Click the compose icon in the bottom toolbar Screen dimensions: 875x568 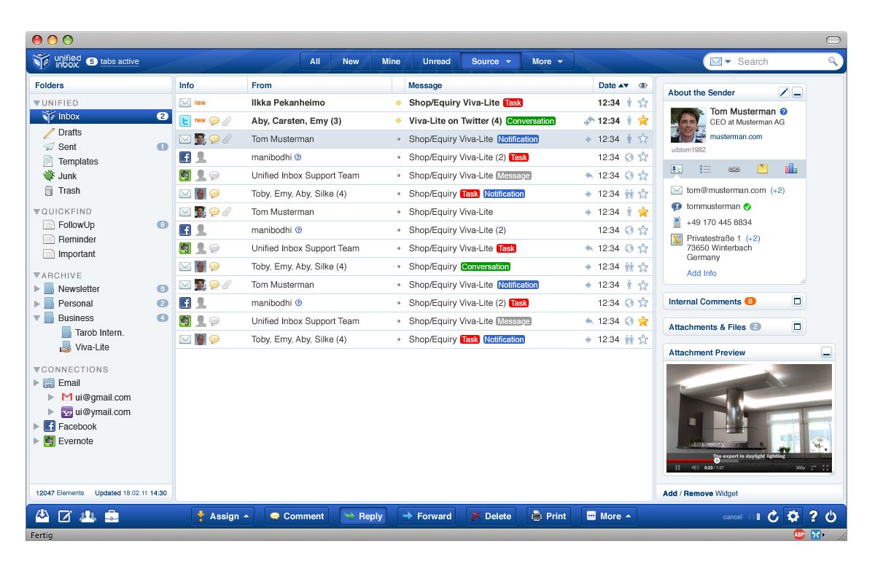(66, 516)
